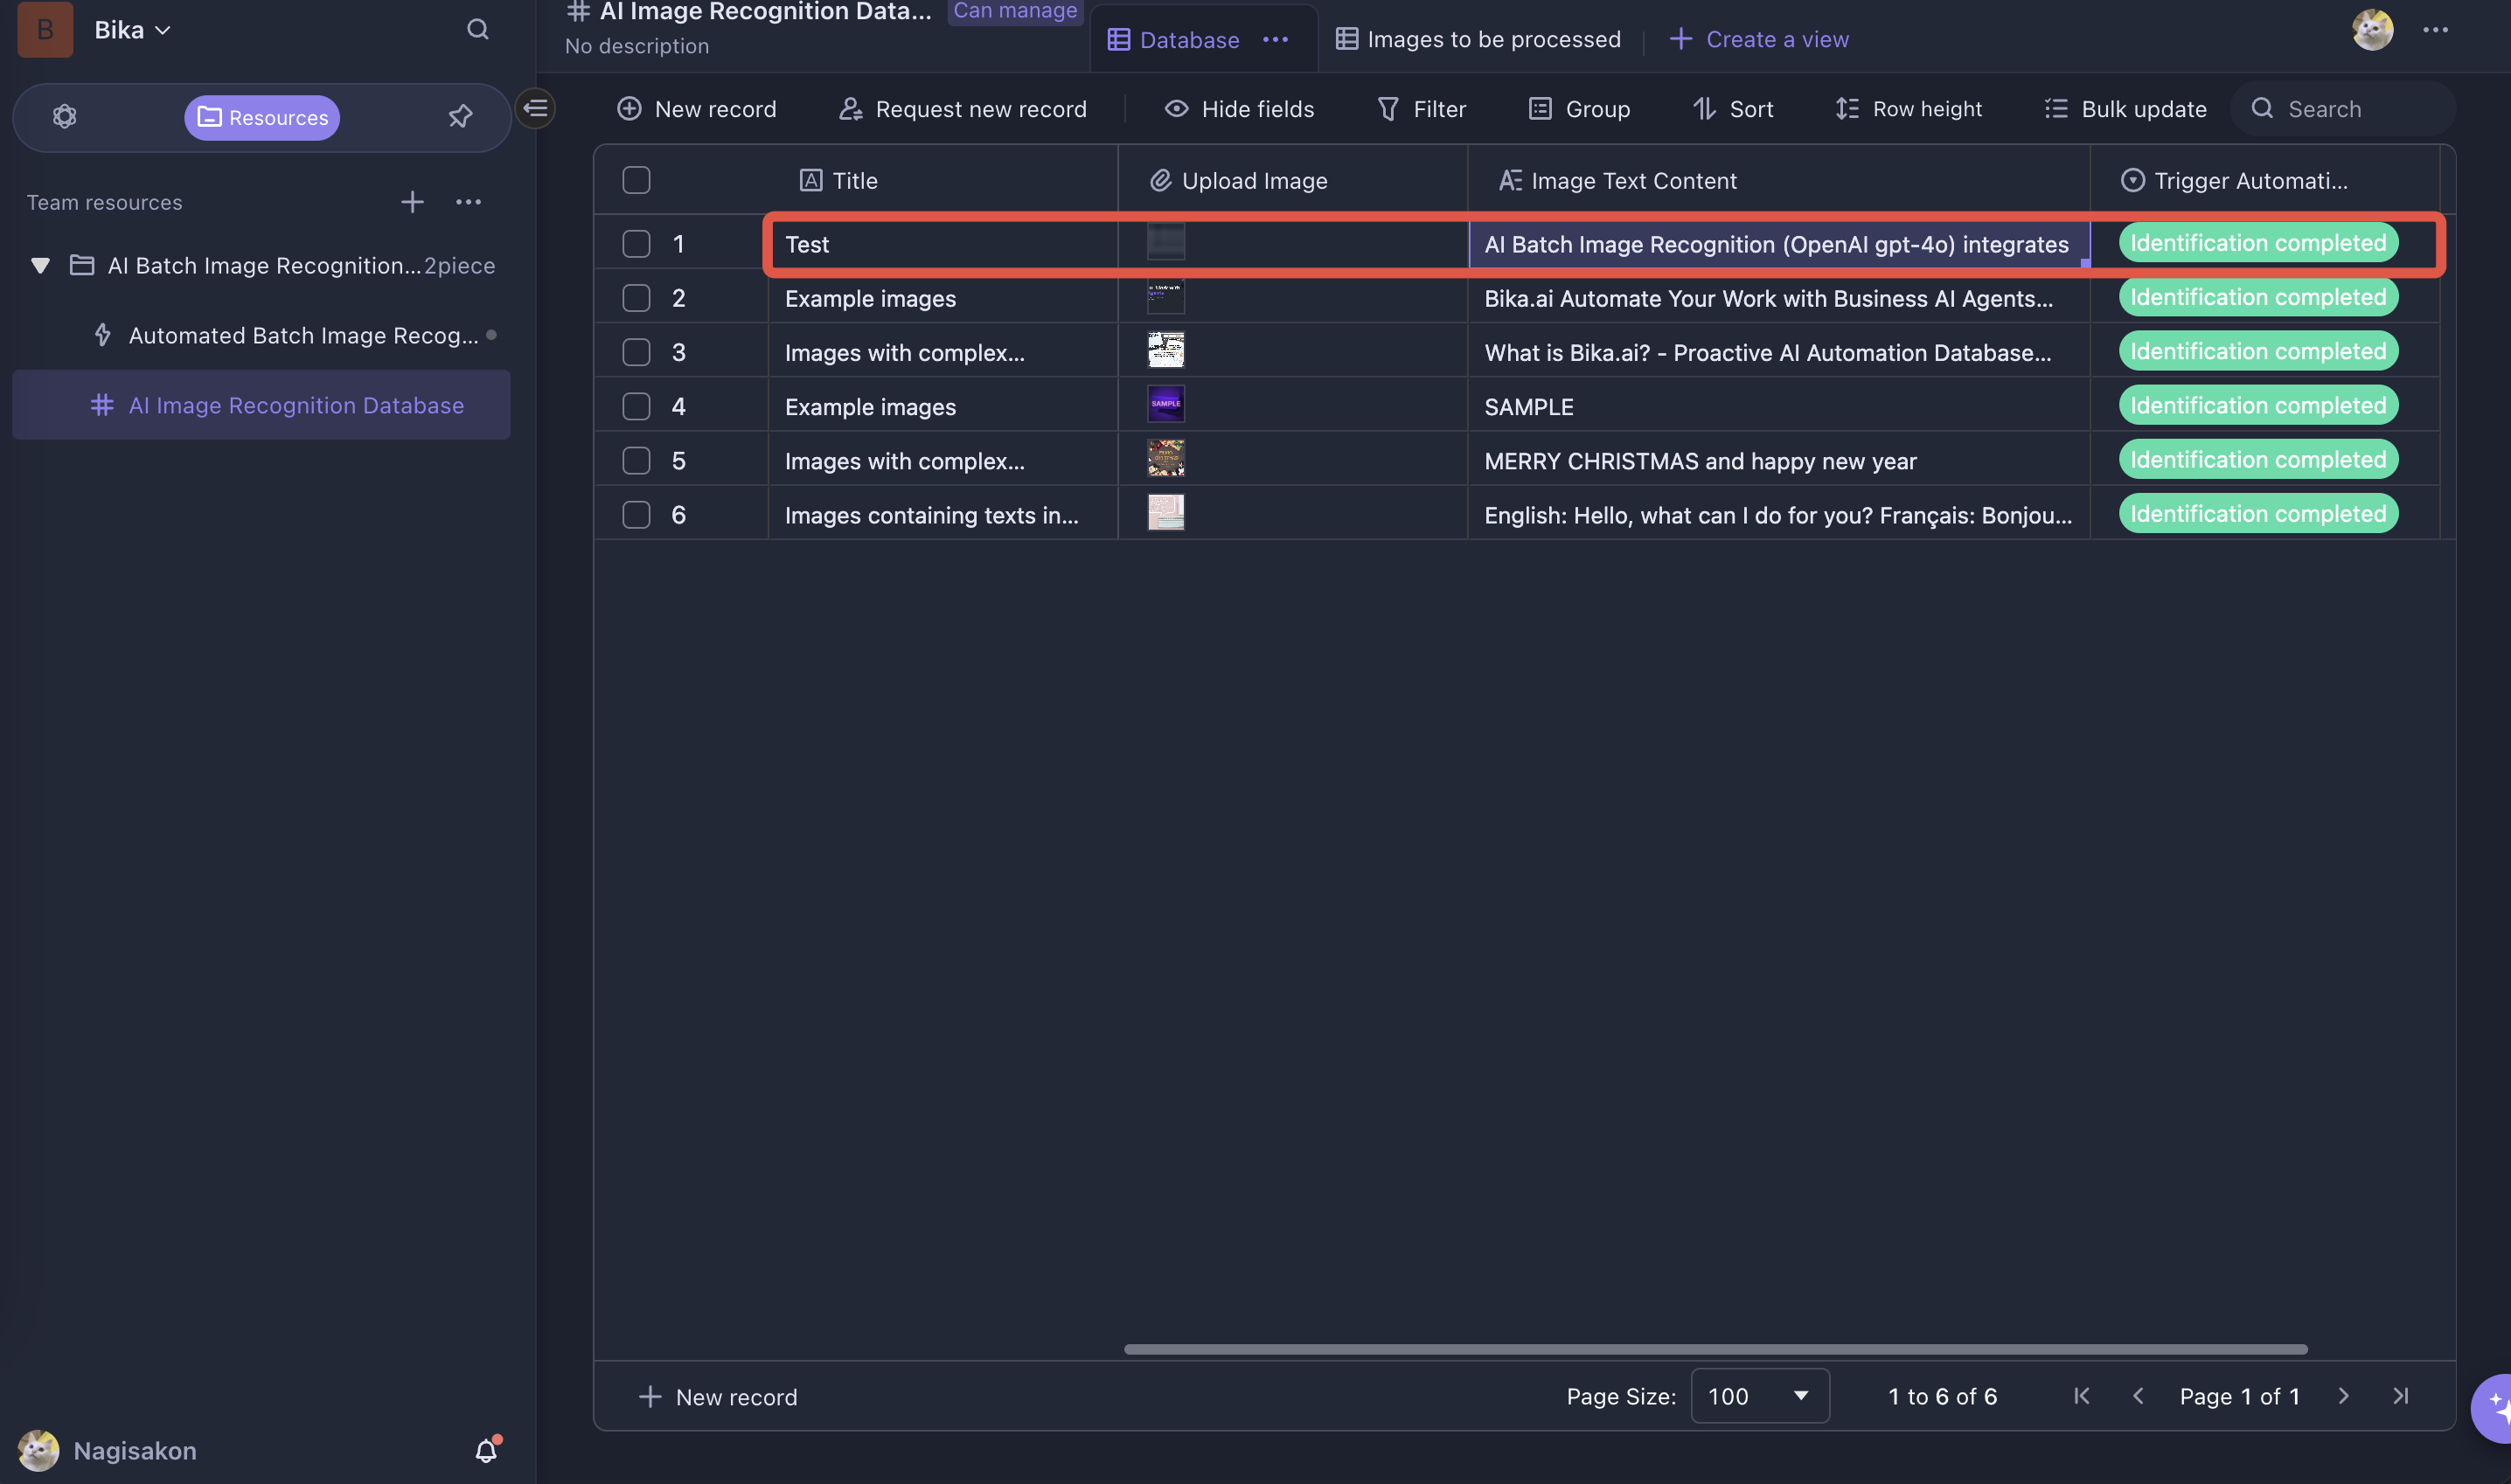The height and width of the screenshot is (1484, 2511).
Task: Open the top-right more options menu
Action: click(x=2435, y=30)
